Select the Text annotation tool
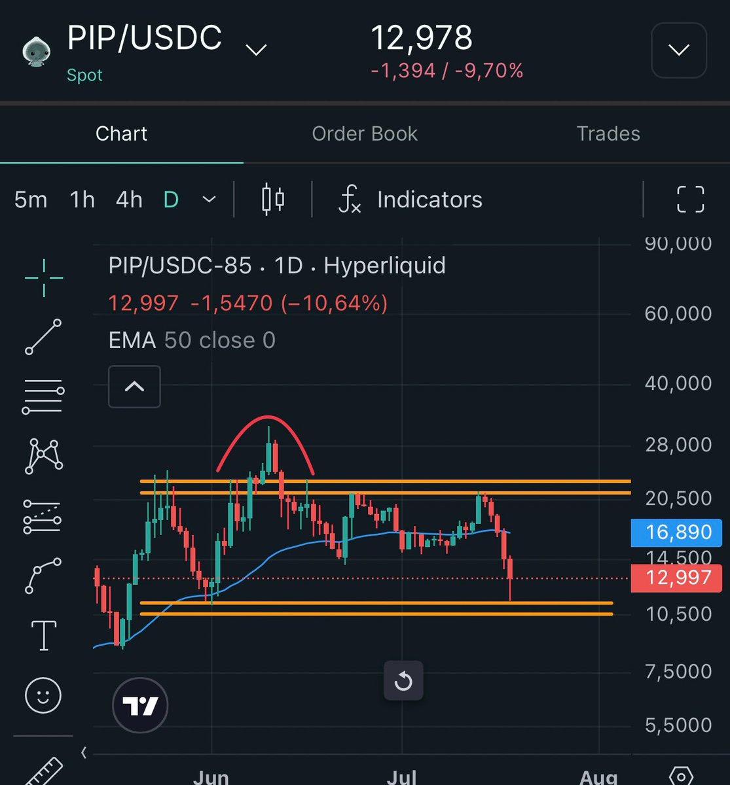The width and height of the screenshot is (730, 785). point(43,635)
